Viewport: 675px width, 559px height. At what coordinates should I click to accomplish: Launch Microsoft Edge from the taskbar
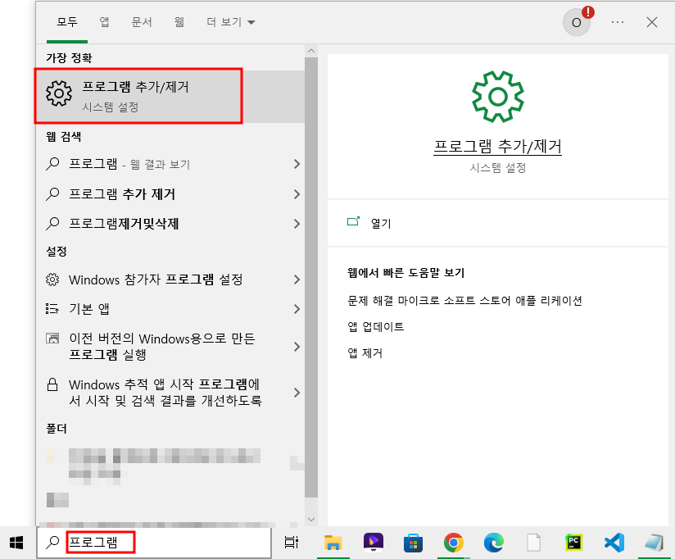tap(493, 543)
